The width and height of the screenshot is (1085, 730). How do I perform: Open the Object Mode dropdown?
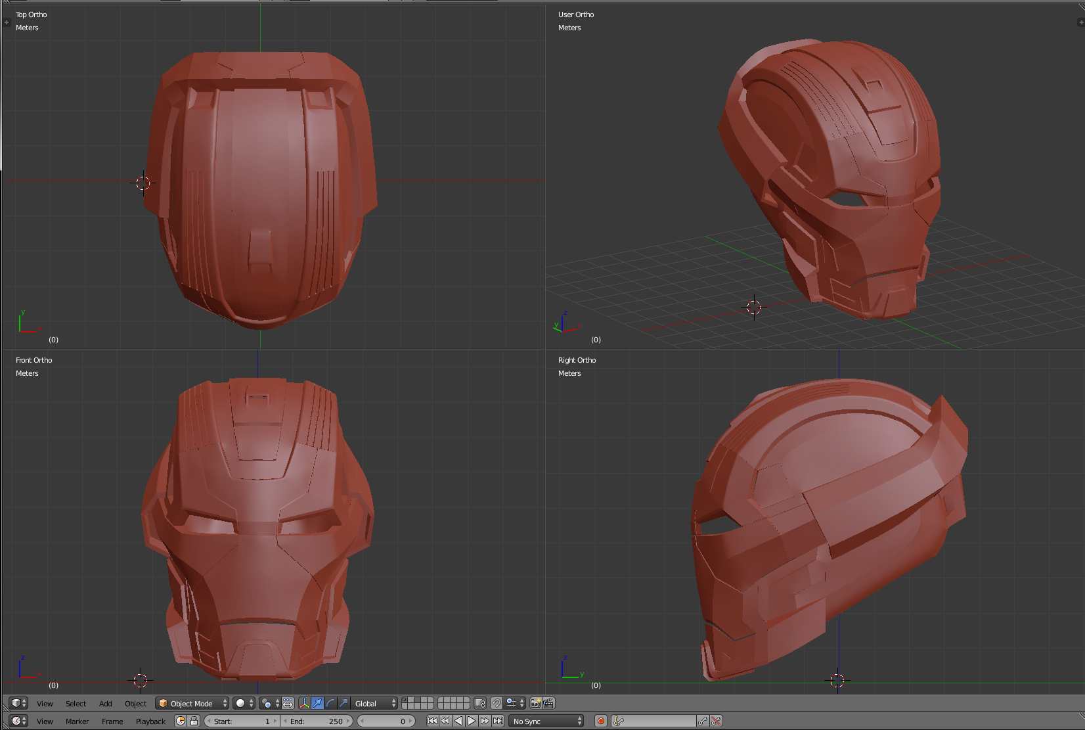click(192, 703)
